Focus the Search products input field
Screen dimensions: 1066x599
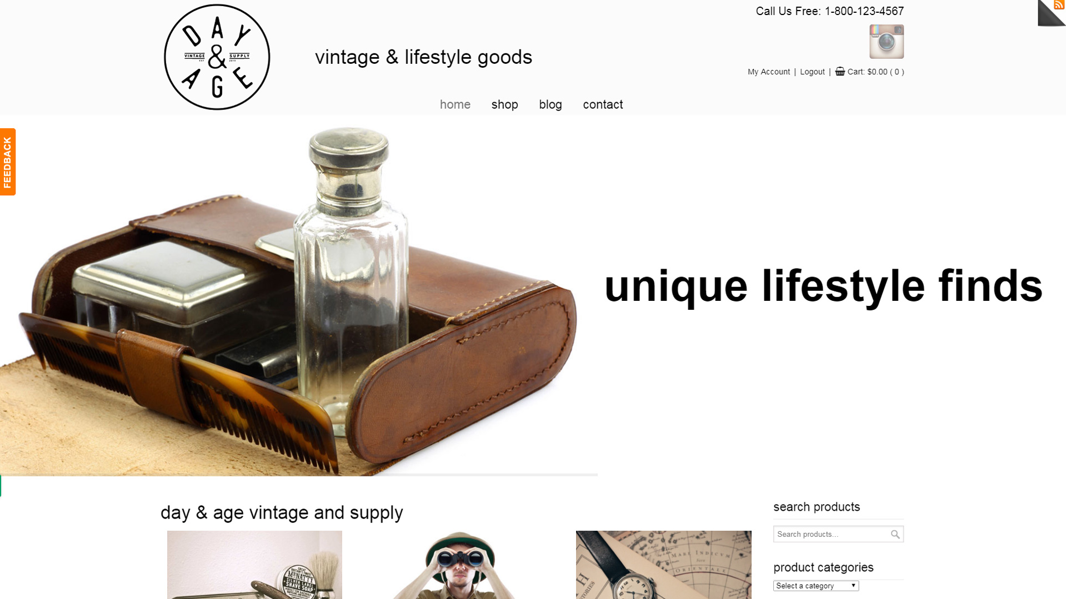click(831, 534)
